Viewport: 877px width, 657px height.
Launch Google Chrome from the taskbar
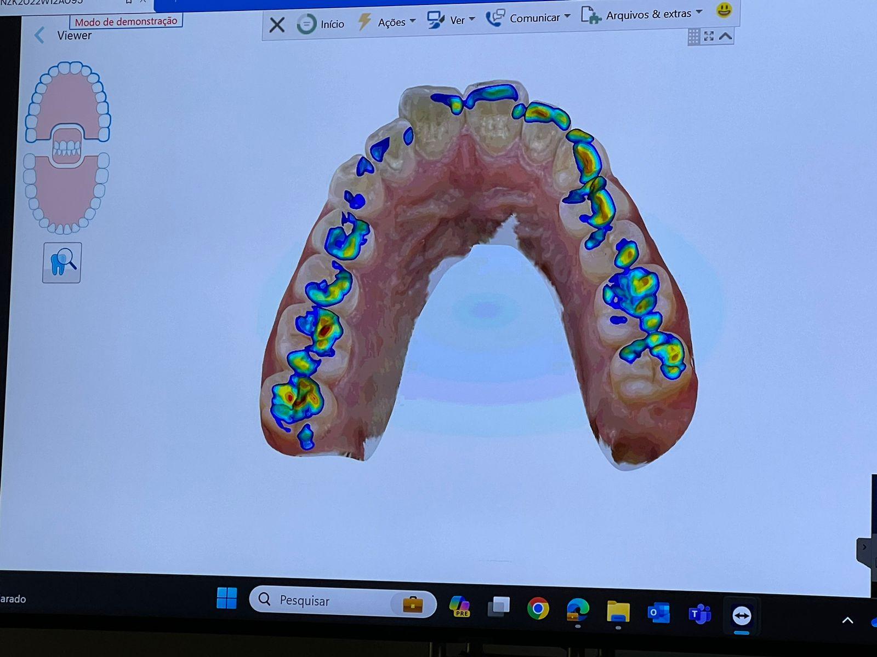pyautogui.click(x=538, y=608)
